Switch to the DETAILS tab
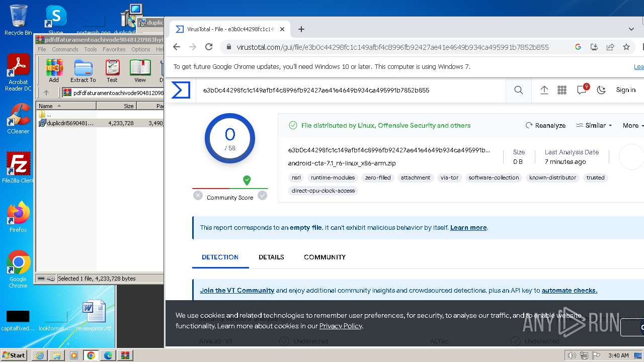The image size is (644, 362). tap(271, 257)
